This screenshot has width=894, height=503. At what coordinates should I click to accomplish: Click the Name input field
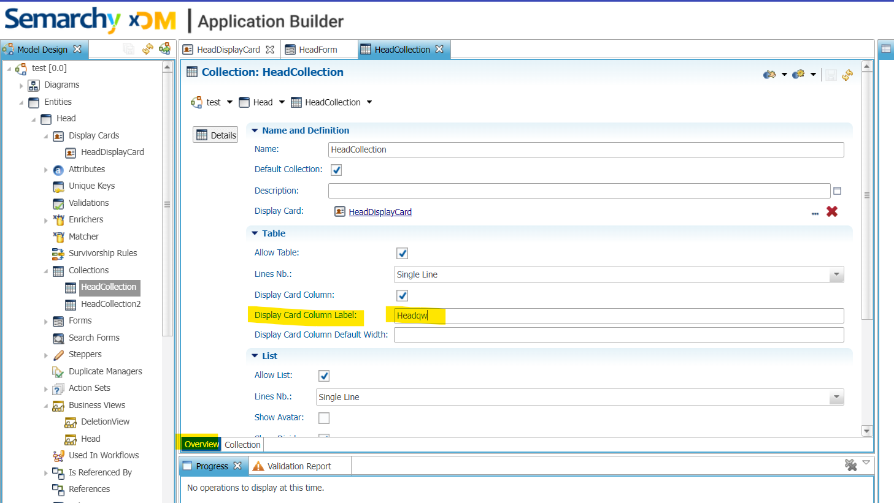tap(586, 149)
